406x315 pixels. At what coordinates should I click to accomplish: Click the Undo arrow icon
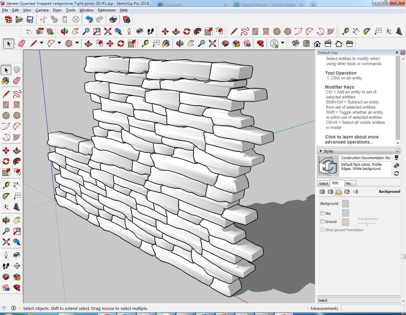[89, 20]
